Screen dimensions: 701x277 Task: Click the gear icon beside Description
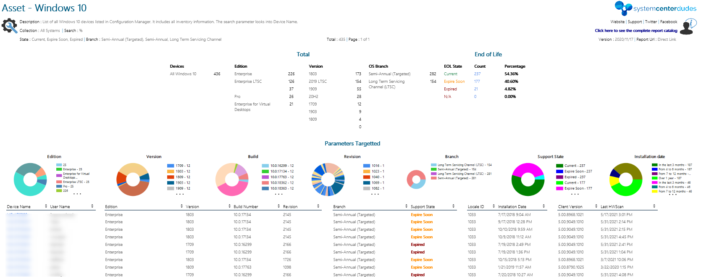[9, 26]
